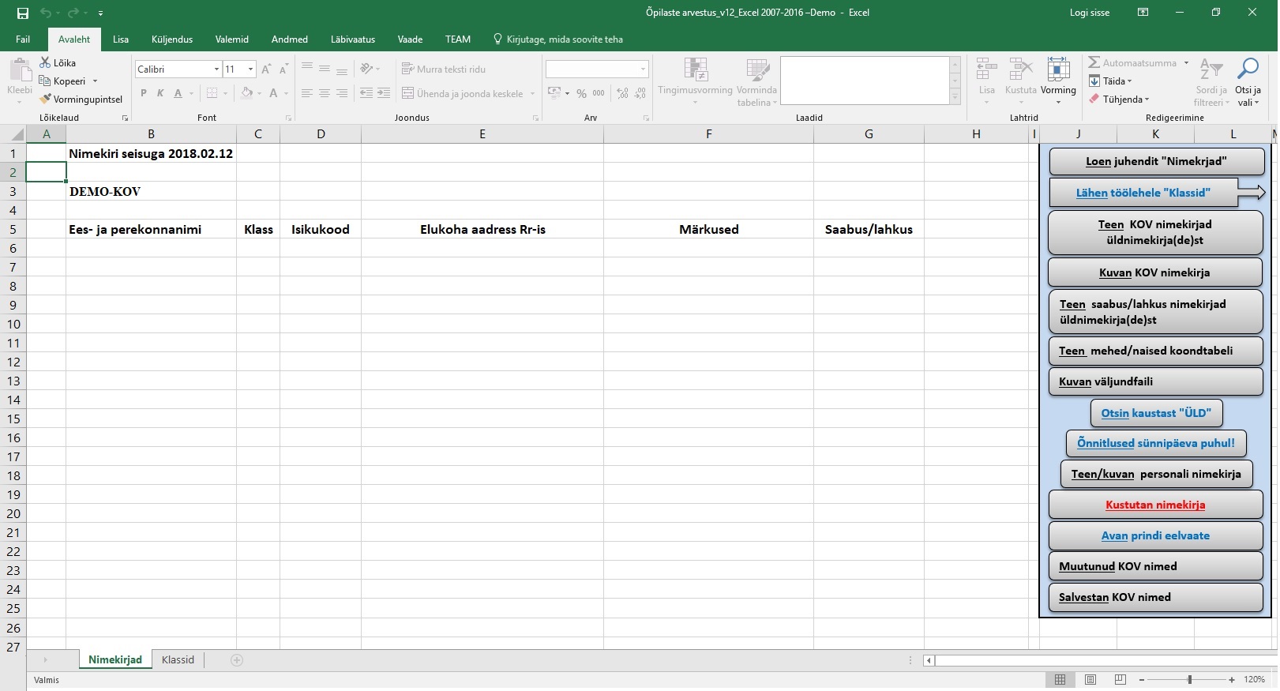Screen dimensions: 1280x691
Task: Click Avan prindi eelvaate button
Action: click(1155, 535)
